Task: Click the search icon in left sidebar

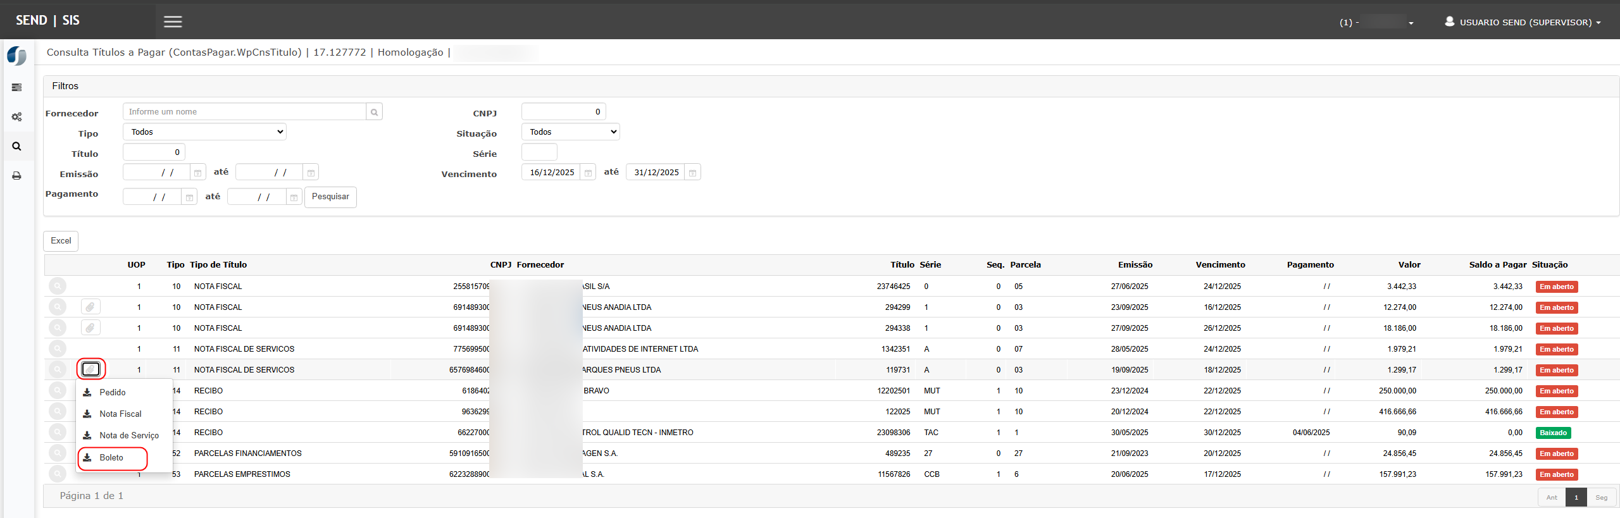Action: pos(16,147)
